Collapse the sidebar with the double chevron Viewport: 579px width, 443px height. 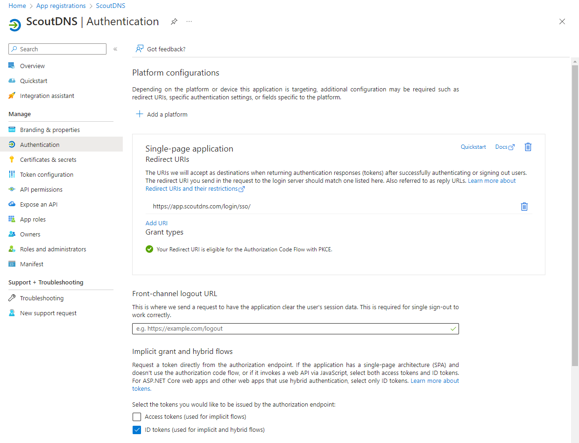click(115, 49)
